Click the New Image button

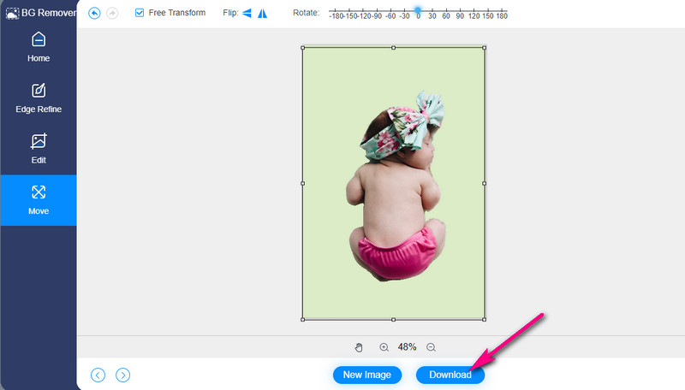click(366, 375)
